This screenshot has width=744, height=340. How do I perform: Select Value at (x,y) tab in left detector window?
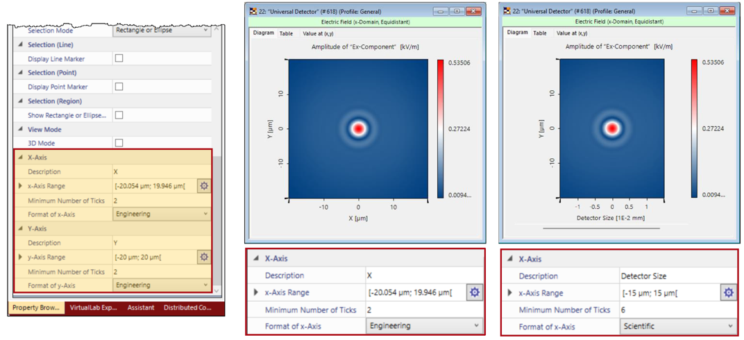click(319, 34)
